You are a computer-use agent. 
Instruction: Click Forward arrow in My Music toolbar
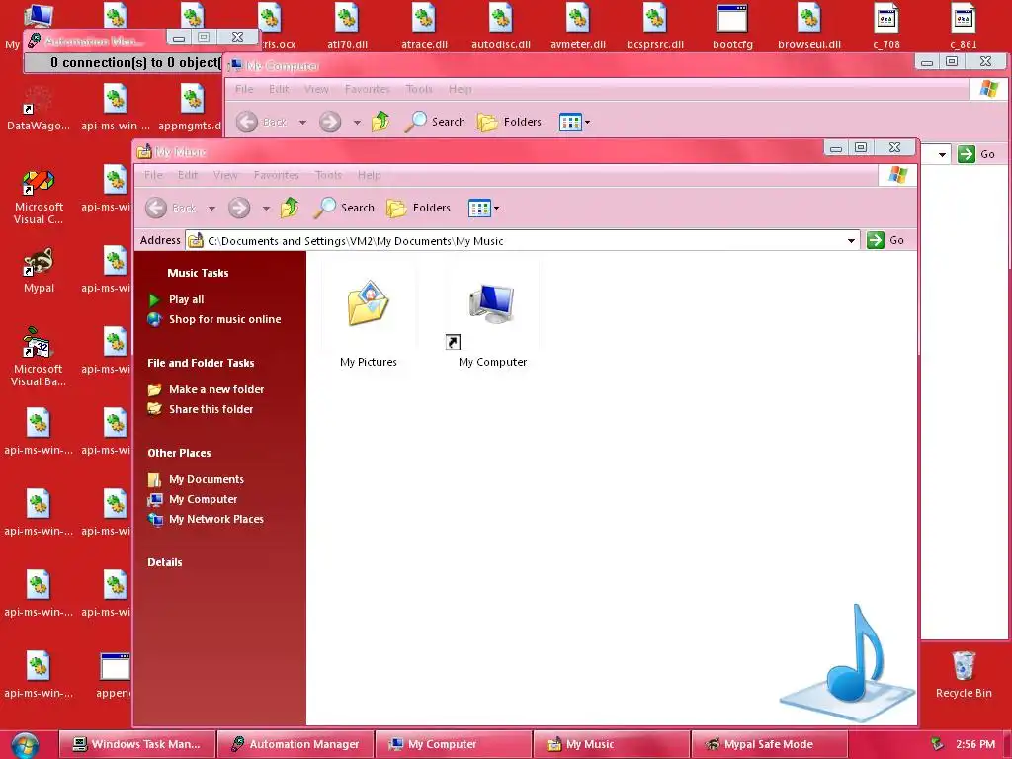(239, 208)
